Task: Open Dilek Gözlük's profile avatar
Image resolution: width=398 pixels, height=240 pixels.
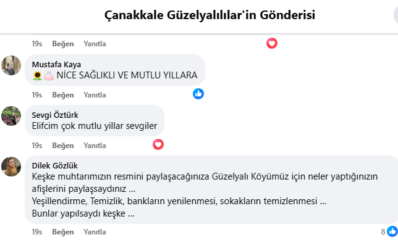Action: [11, 167]
